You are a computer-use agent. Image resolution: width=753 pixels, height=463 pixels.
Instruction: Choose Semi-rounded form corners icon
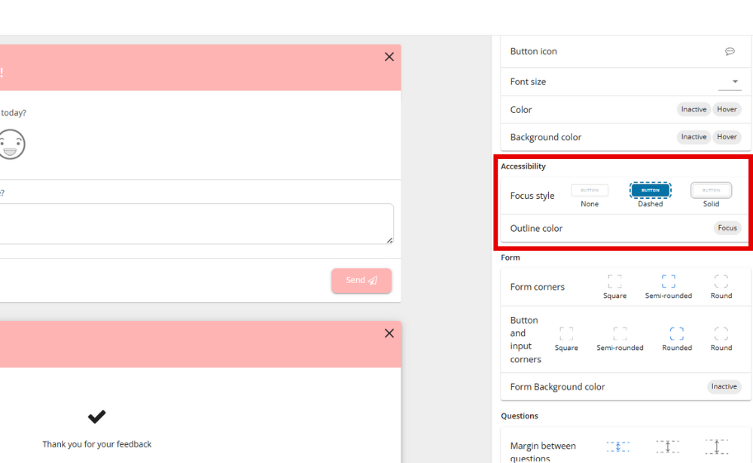point(668,282)
